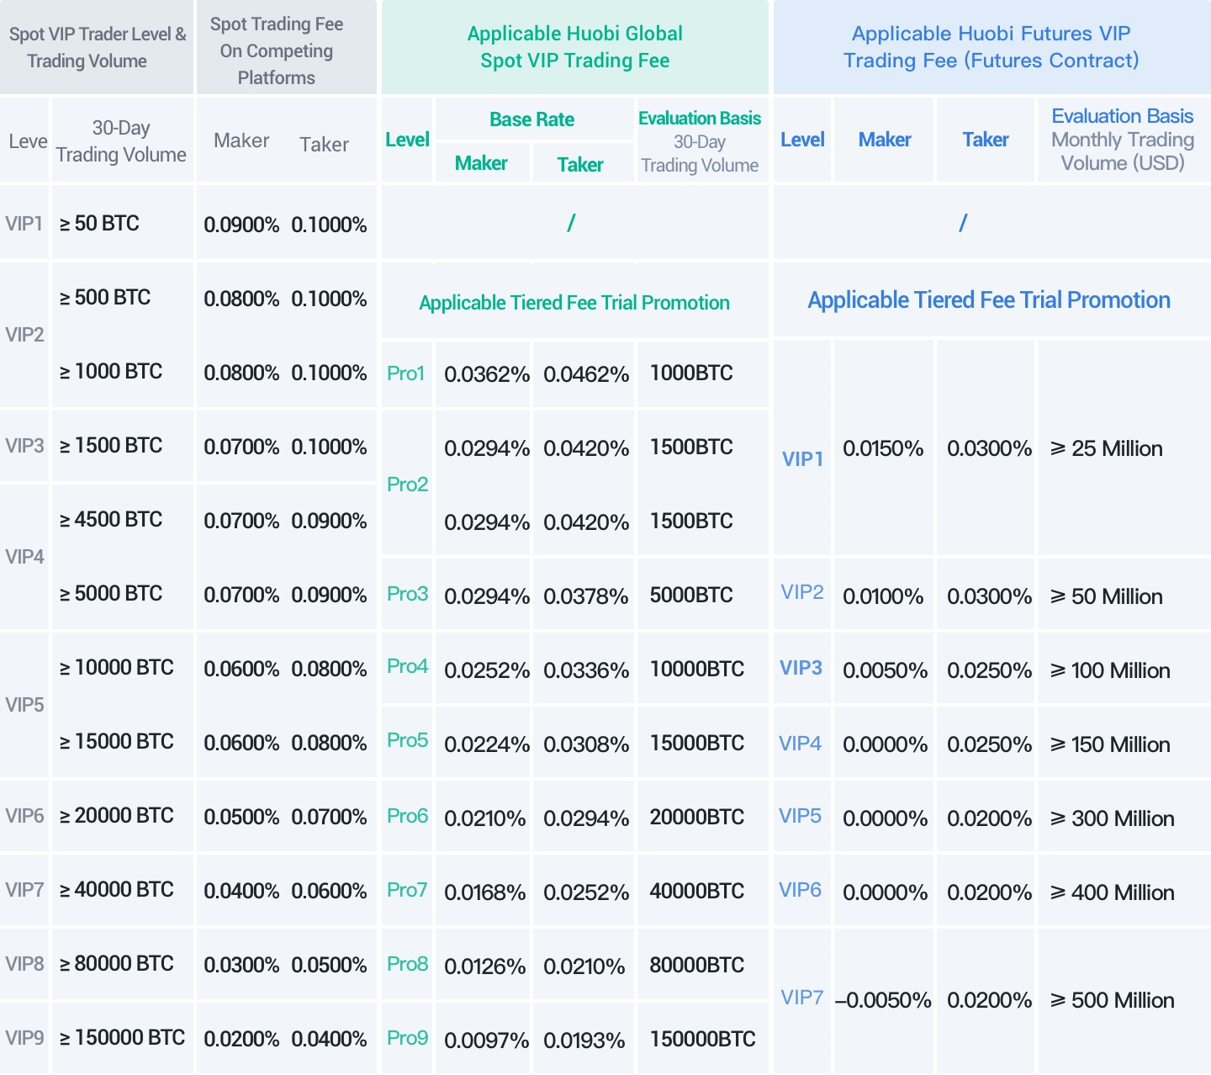Image resolution: width=1211 pixels, height=1075 pixels.
Task: Select the '≥ 10000 BTC' volume cell
Action: (116, 667)
